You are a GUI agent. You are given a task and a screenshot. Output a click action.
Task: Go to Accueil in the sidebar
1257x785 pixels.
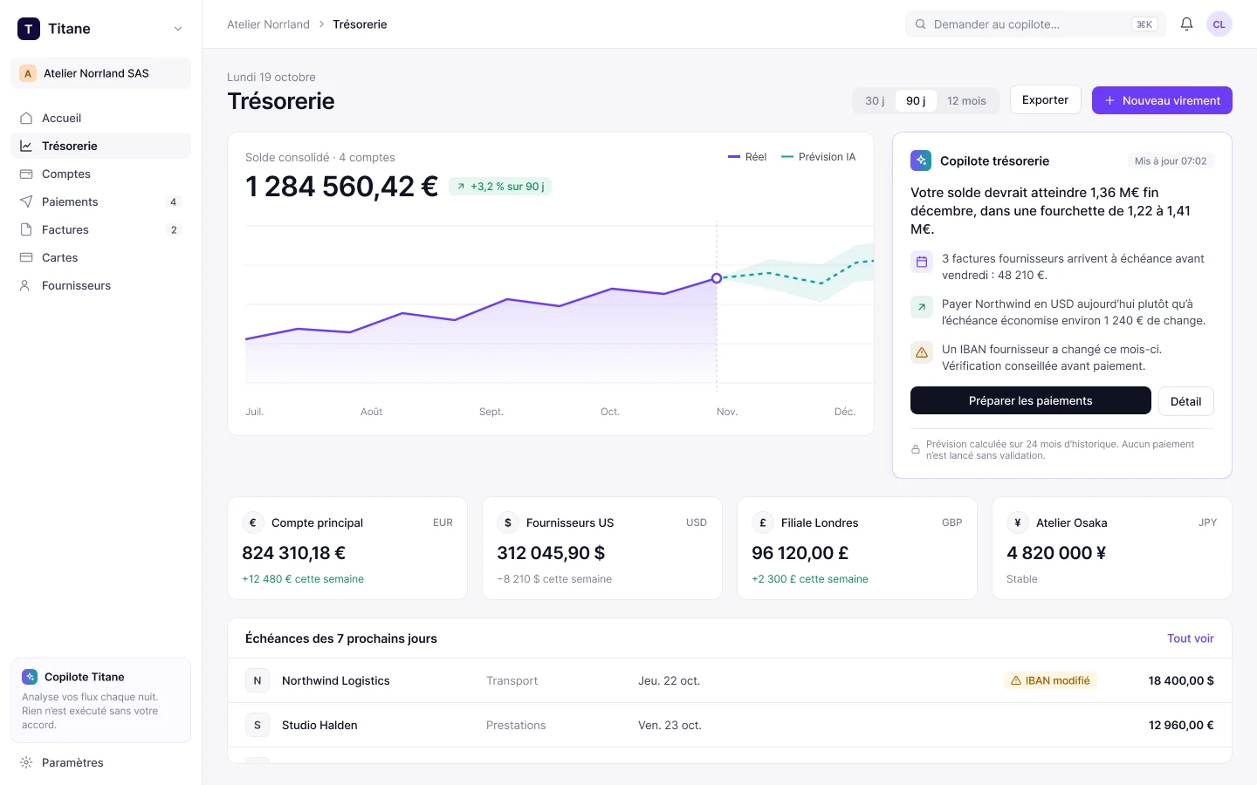coord(100,118)
